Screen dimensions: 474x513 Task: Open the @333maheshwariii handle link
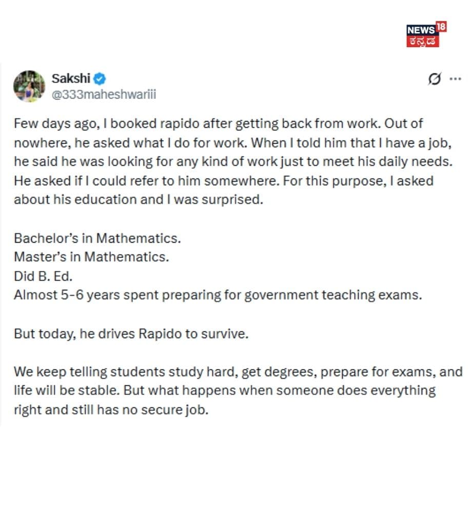click(104, 94)
